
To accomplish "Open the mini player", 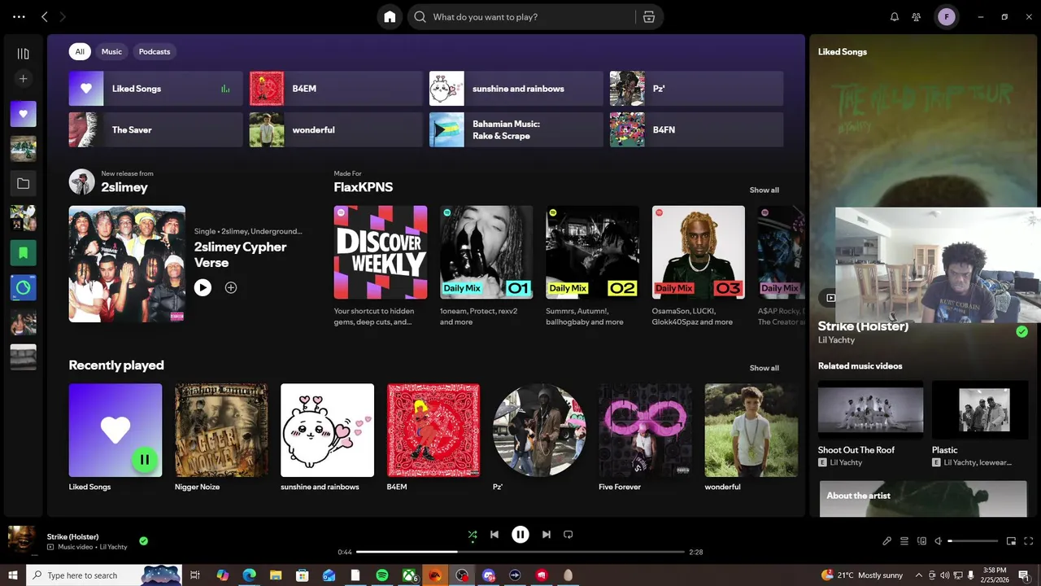I will [1012, 541].
